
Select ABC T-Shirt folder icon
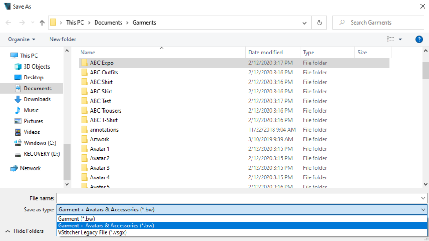coord(85,120)
